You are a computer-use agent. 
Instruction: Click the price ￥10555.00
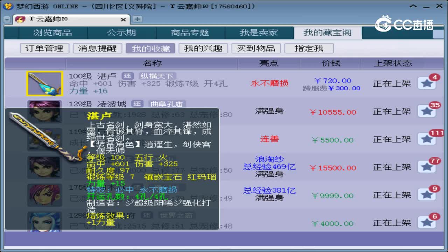pyautogui.click(x=333, y=112)
